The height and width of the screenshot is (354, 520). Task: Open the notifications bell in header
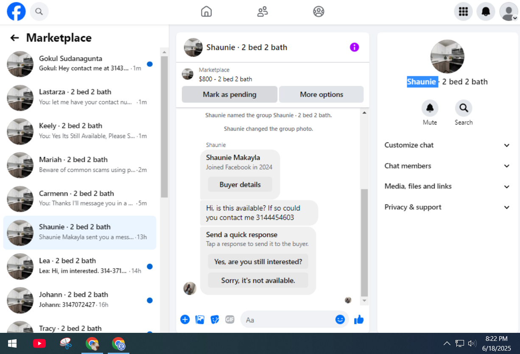(x=486, y=11)
